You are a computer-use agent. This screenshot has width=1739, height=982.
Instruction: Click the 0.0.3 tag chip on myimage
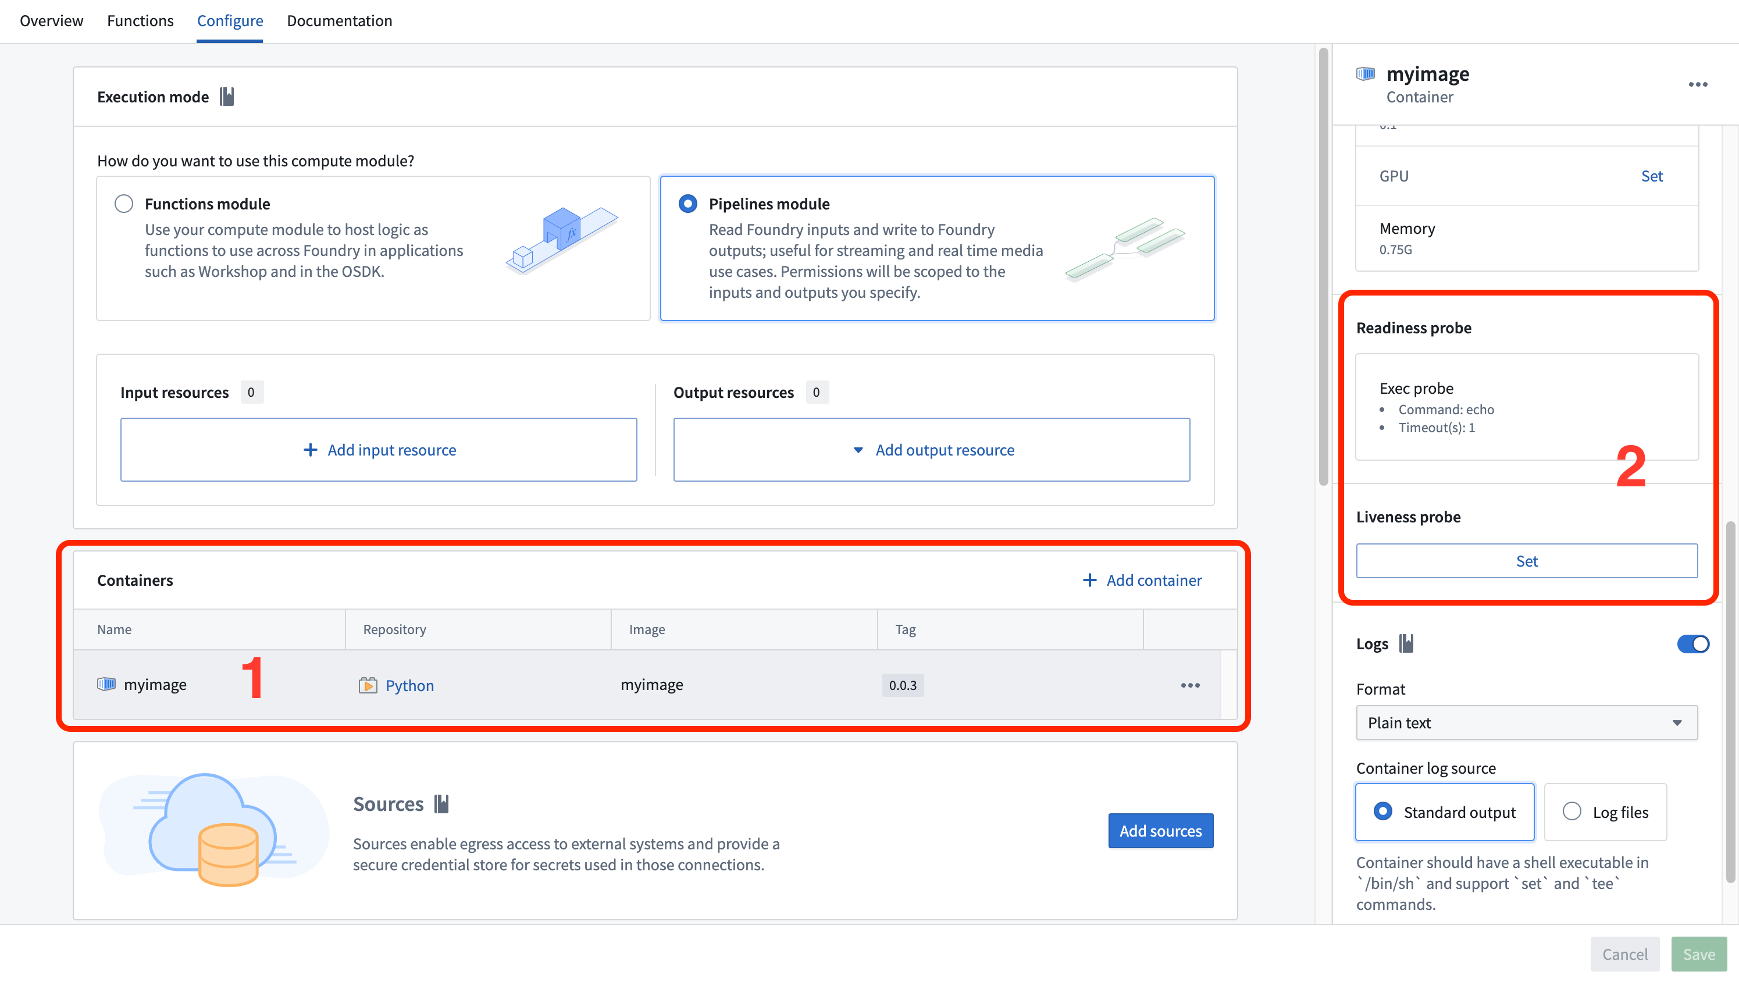[x=903, y=684]
